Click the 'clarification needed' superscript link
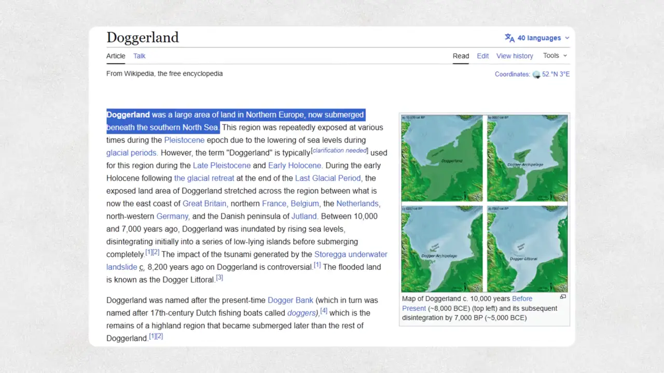 (339, 150)
